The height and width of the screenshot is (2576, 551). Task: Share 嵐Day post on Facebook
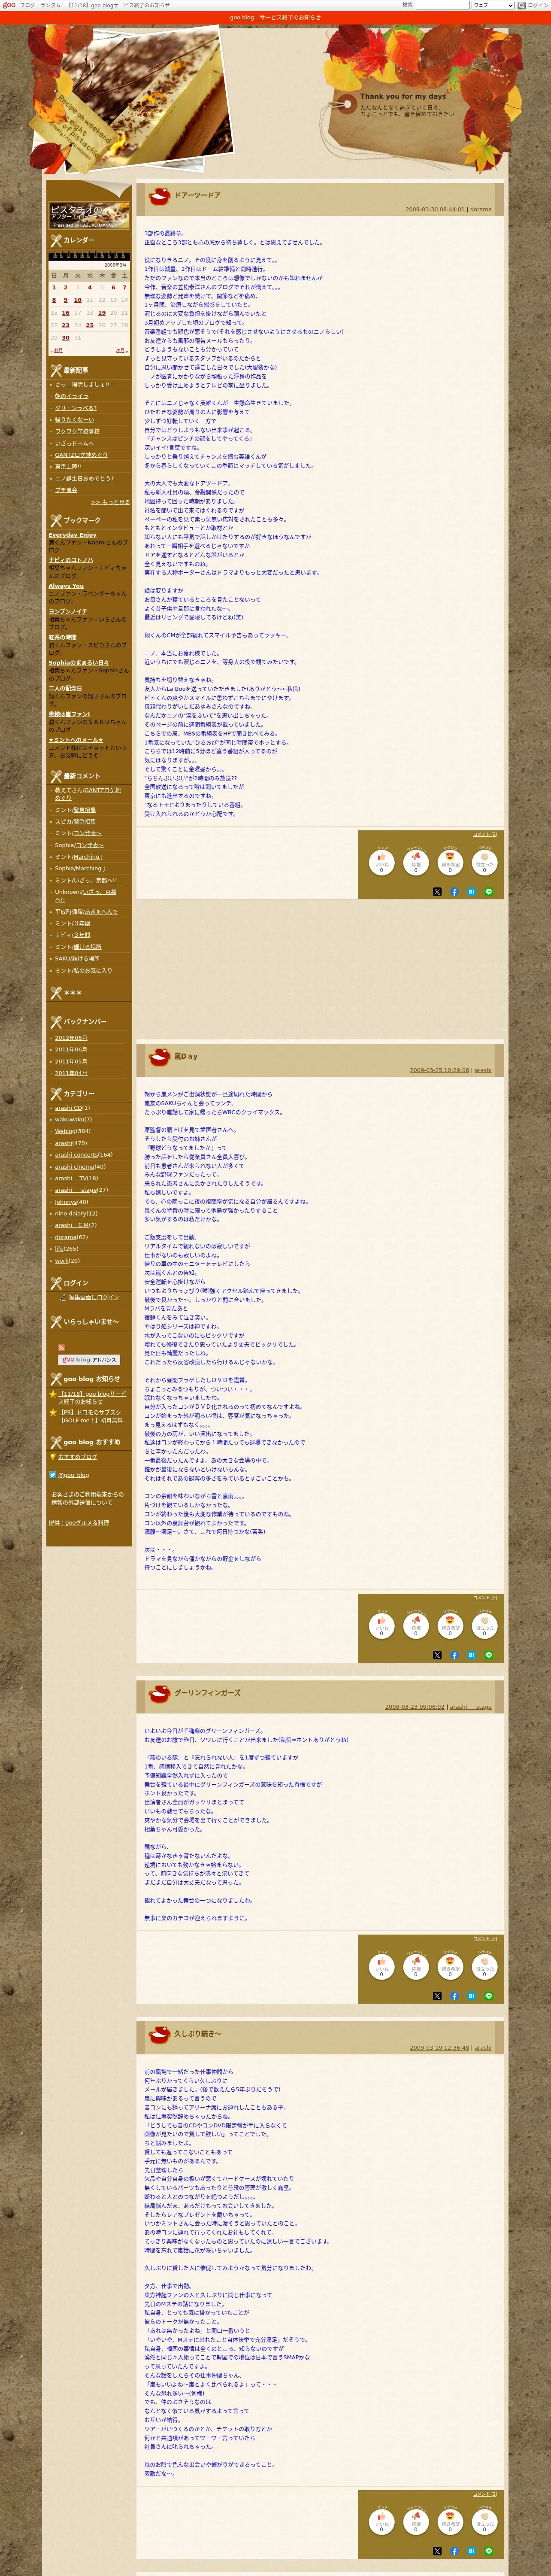[454, 1655]
